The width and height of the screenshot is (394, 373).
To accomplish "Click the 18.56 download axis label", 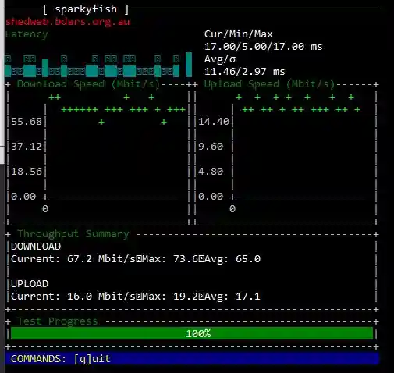I will pyautogui.click(x=27, y=172).
